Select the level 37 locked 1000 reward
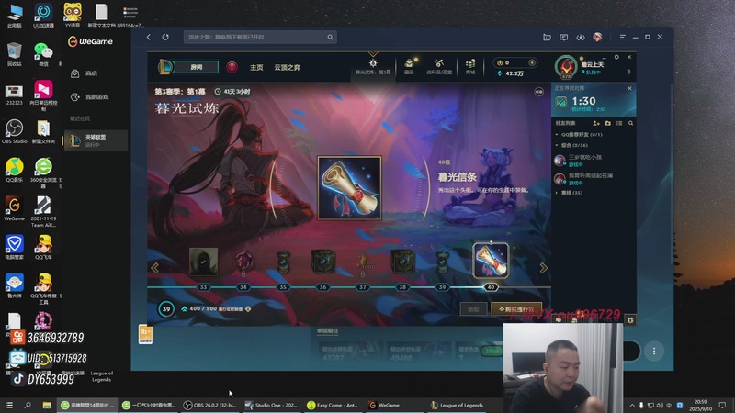735x413 pixels. (x=364, y=263)
